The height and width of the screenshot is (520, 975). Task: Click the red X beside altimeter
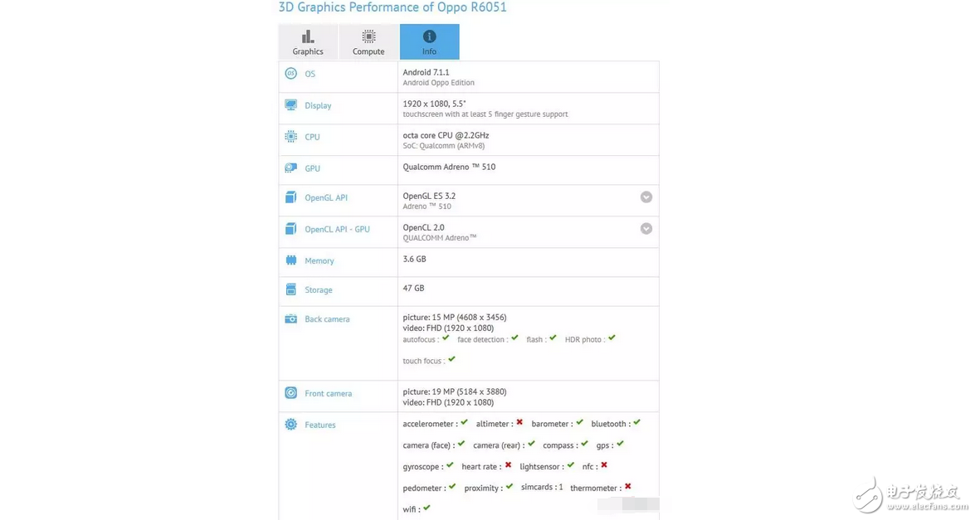point(519,423)
